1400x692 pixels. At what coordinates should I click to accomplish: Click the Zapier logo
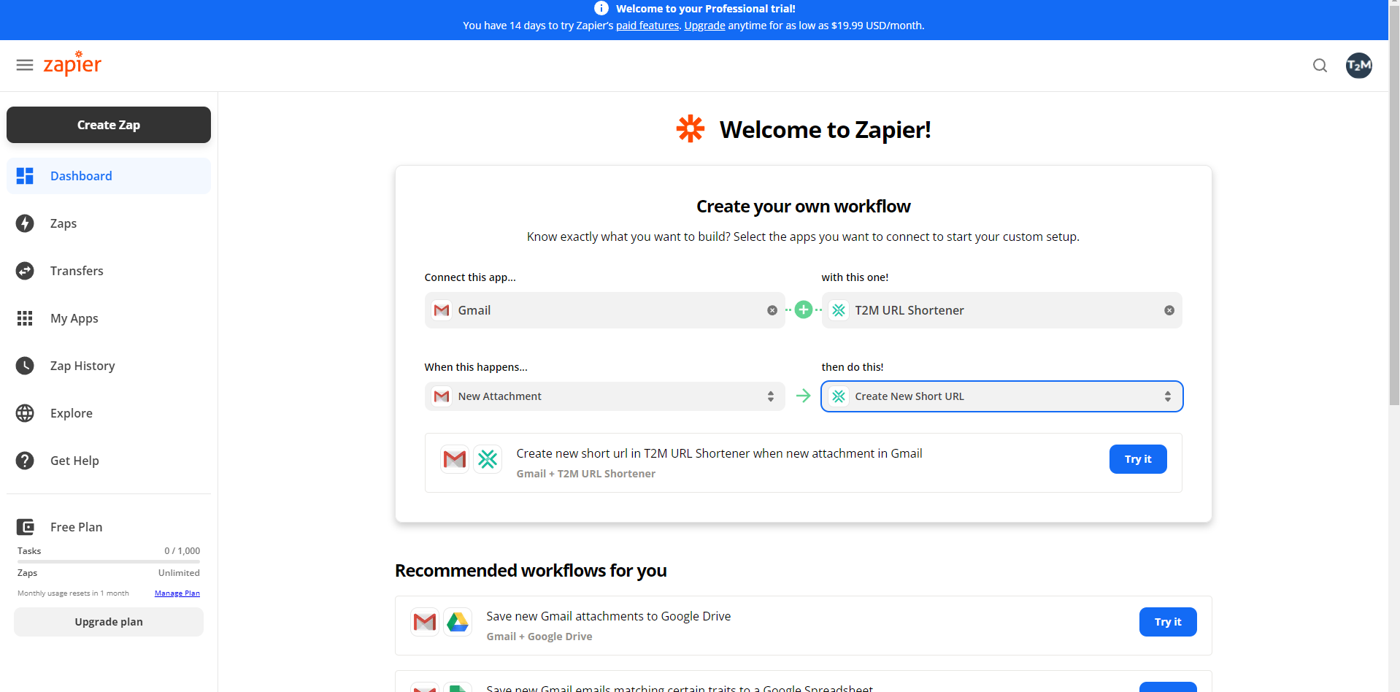(x=72, y=64)
